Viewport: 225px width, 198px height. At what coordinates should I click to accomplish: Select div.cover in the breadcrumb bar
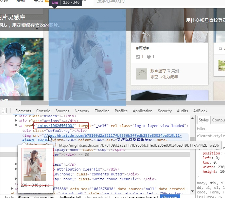click(170, 197)
